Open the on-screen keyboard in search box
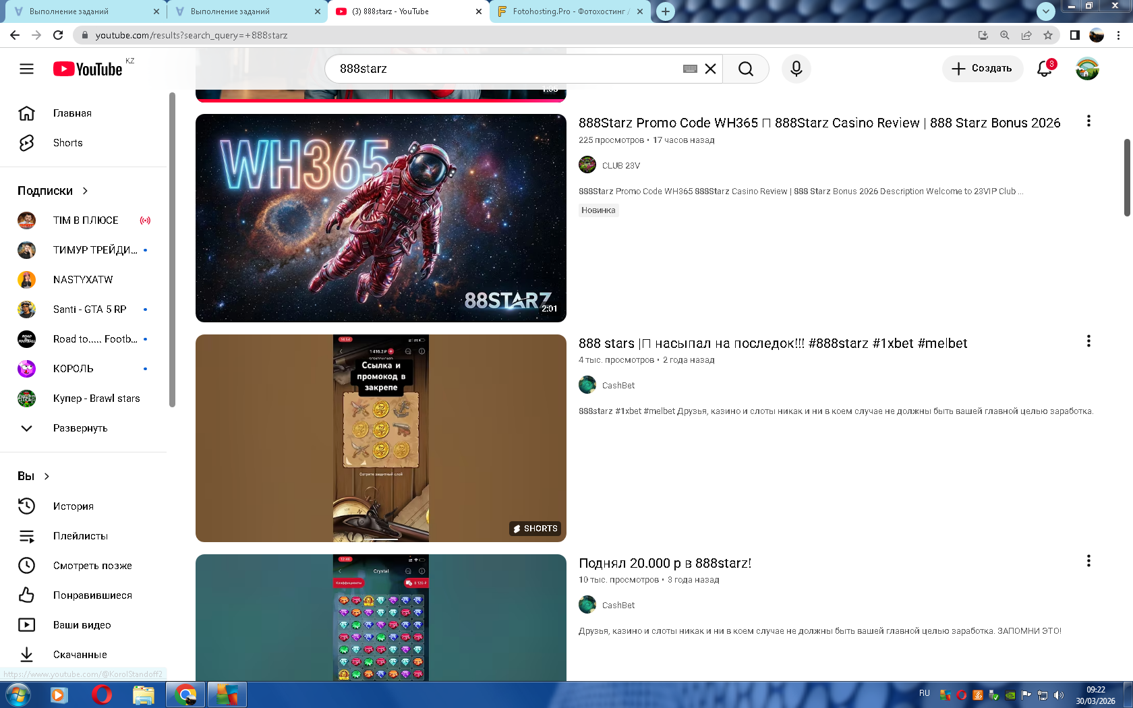 690,69
